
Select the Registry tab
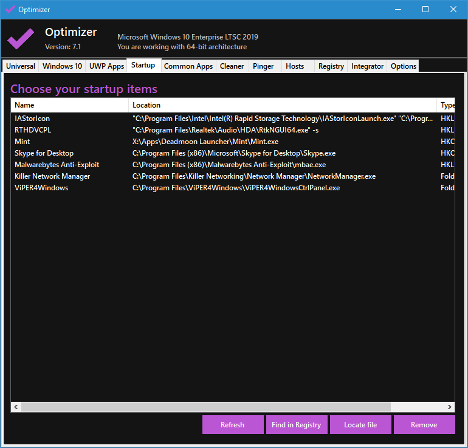(331, 66)
